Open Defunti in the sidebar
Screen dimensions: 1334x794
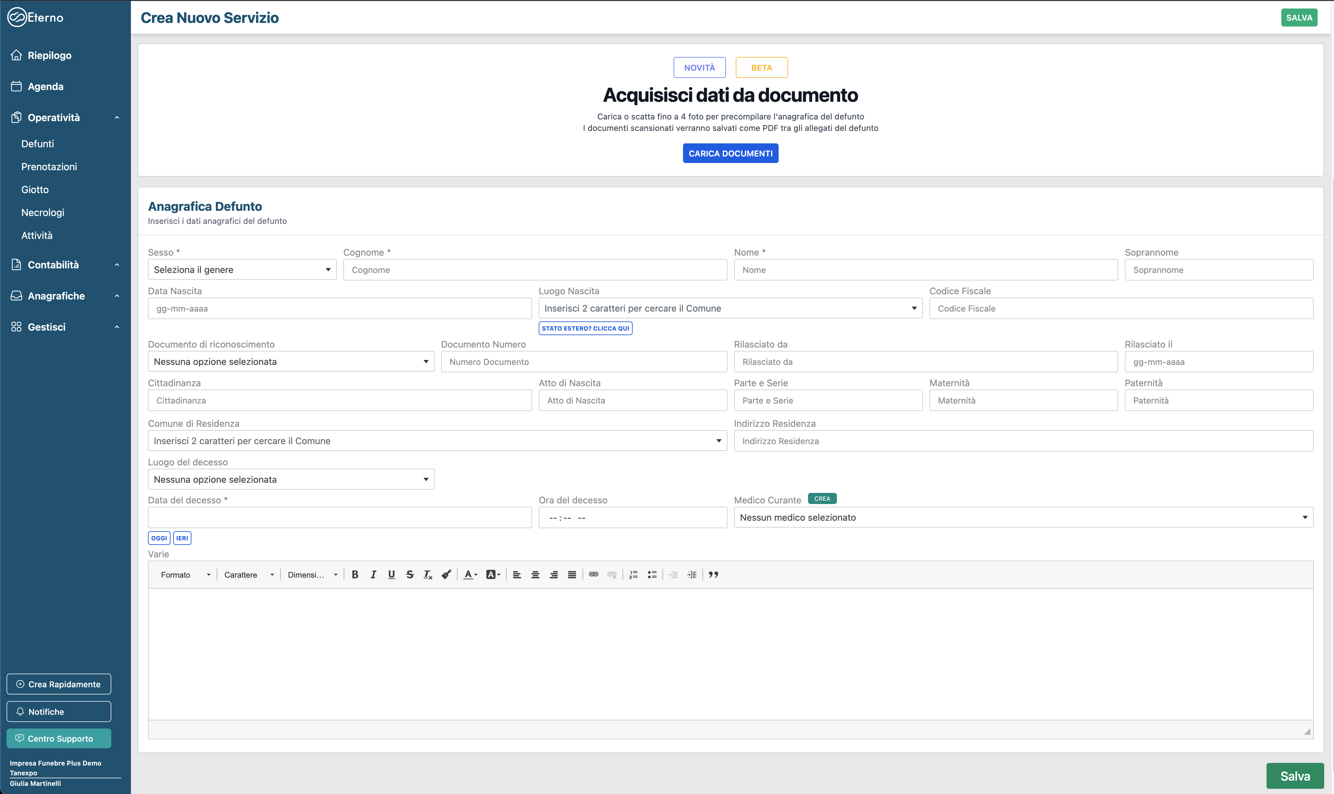37,144
